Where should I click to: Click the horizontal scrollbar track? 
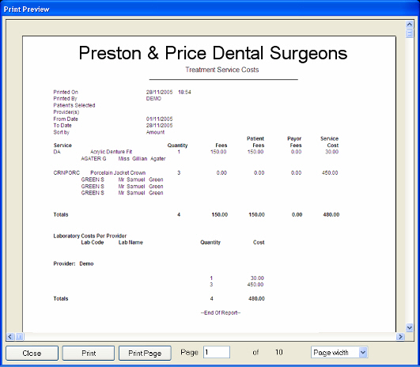[210, 336]
